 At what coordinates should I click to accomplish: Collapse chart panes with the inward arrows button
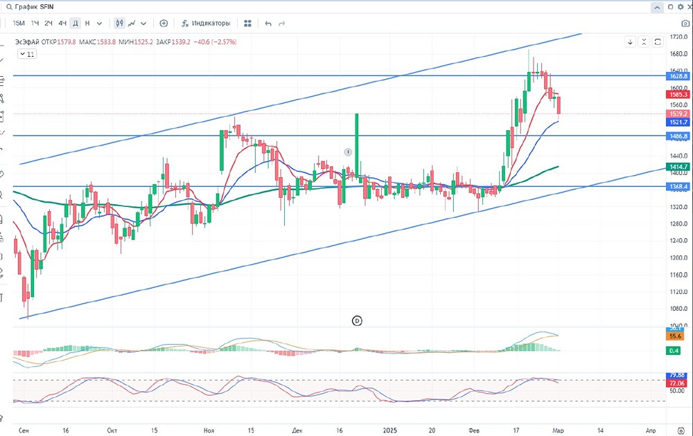point(644,42)
